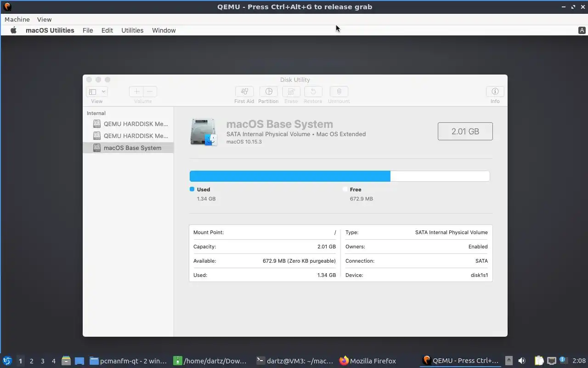Screen dimensions: 588x368
Task: Switch to workspace 3 in taskbar
Action: pyautogui.click(x=42, y=361)
